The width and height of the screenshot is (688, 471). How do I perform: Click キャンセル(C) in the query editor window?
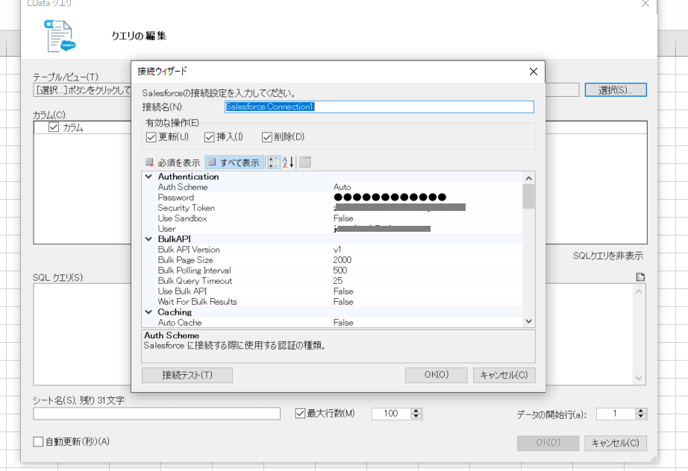point(616,443)
